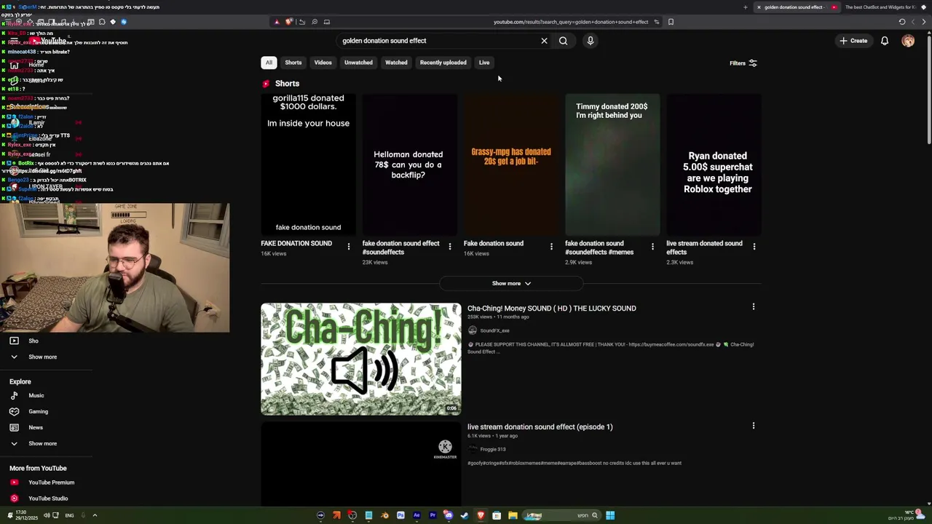932x524 pixels.
Task: Select the Shorts filter chip
Action: 293,63
